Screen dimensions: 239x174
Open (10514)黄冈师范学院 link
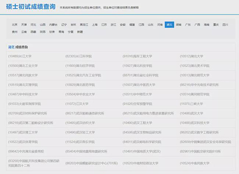pyautogui.click(x=195, y=94)
